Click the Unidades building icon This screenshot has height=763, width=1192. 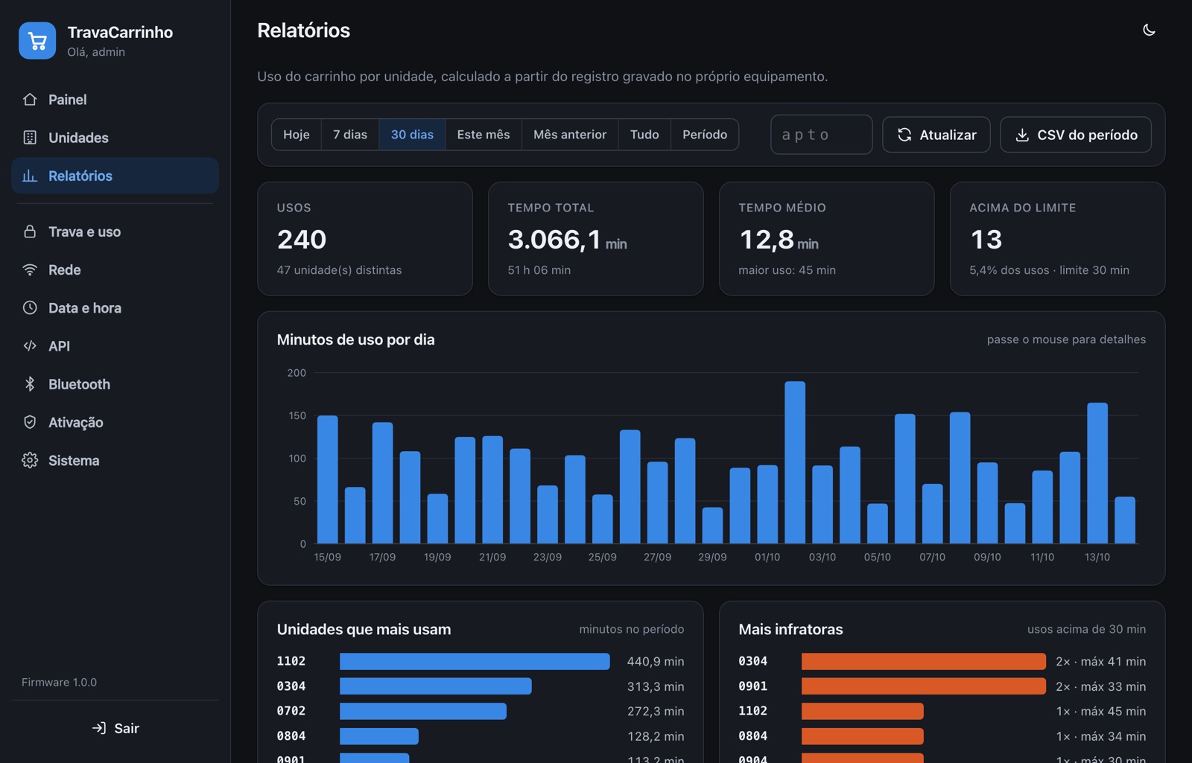[30, 137]
